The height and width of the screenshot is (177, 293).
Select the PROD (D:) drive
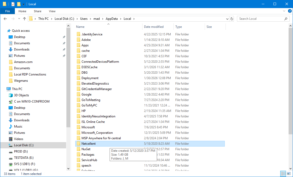[x=21, y=151]
